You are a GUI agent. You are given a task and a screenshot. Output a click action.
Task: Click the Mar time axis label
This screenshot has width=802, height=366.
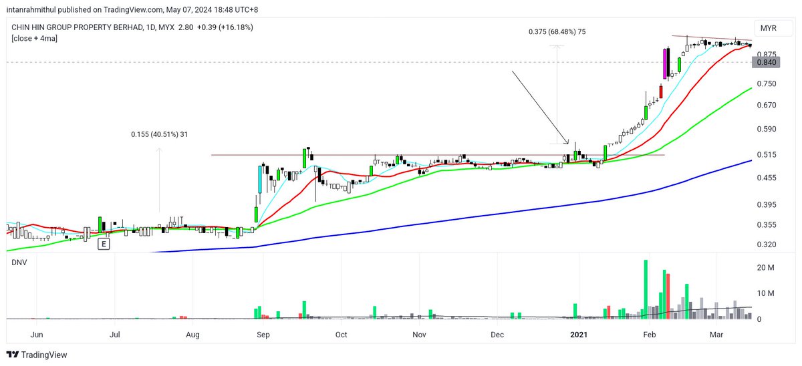(x=716, y=333)
